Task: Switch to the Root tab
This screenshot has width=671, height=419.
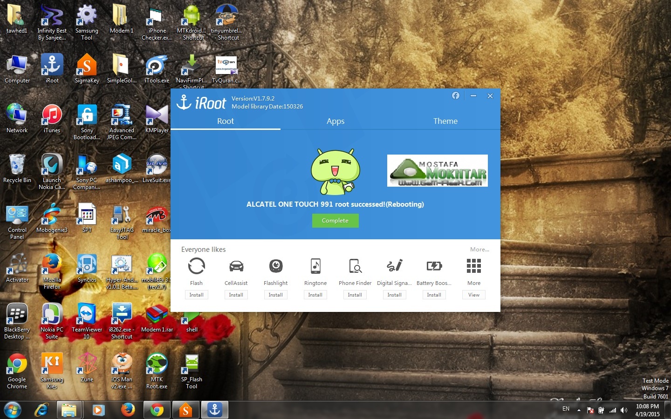Action: pos(226,121)
